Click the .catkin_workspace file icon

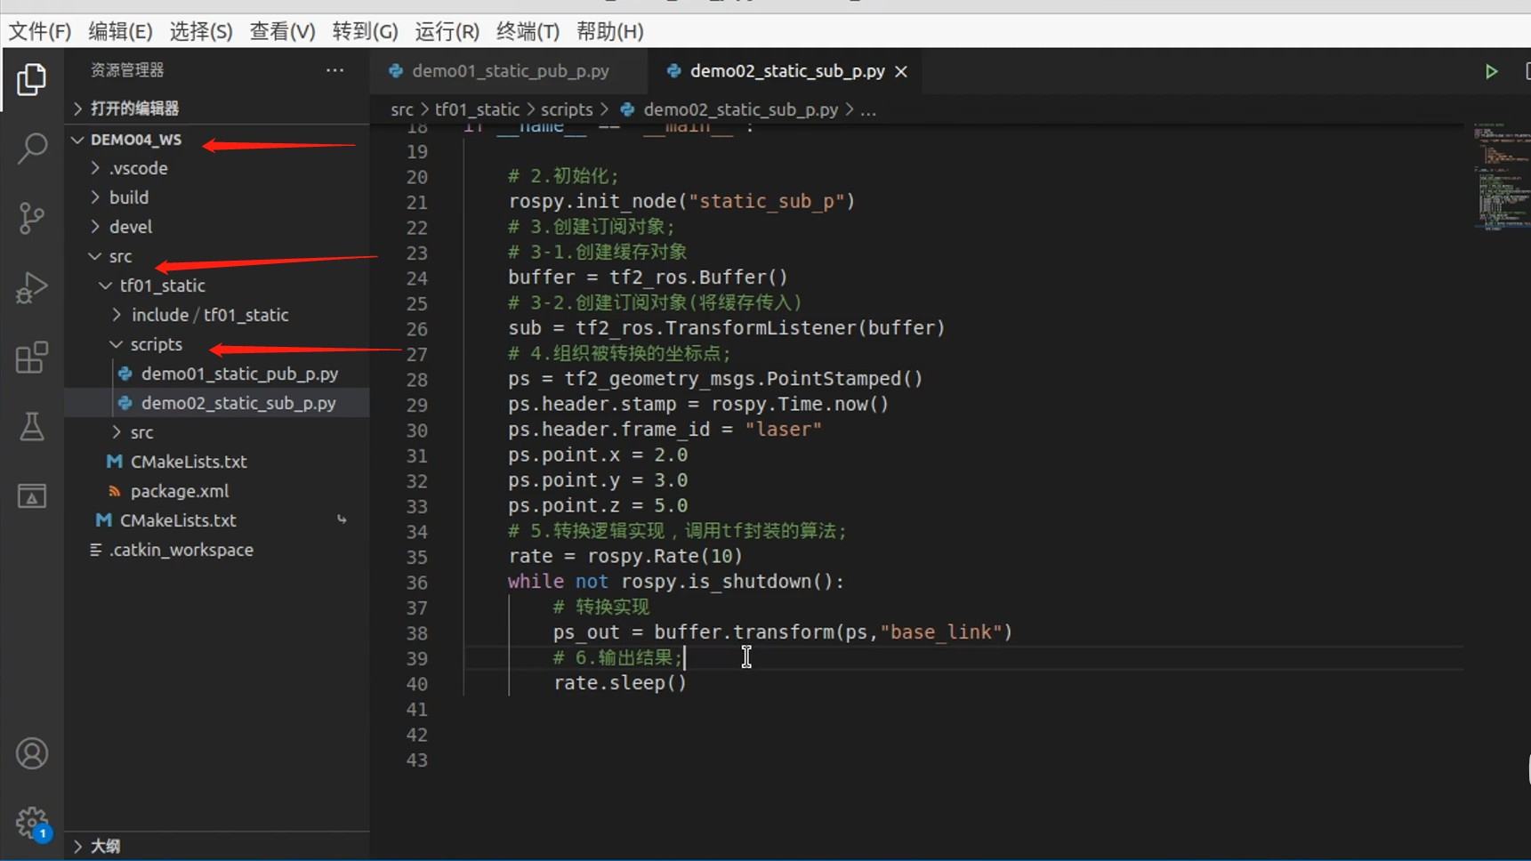95,550
